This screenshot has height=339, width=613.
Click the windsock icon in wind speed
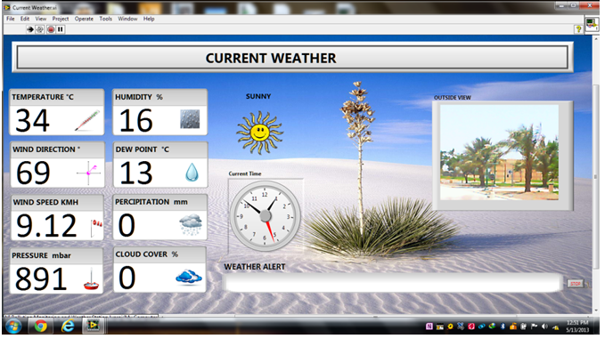(x=96, y=227)
